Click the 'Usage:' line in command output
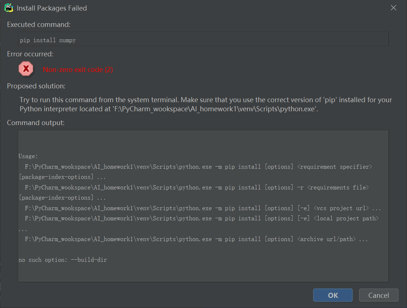This screenshot has height=308, width=407. tap(28, 156)
